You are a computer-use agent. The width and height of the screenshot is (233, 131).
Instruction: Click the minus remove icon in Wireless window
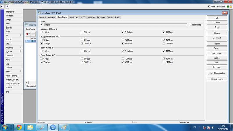click(x=33, y=34)
